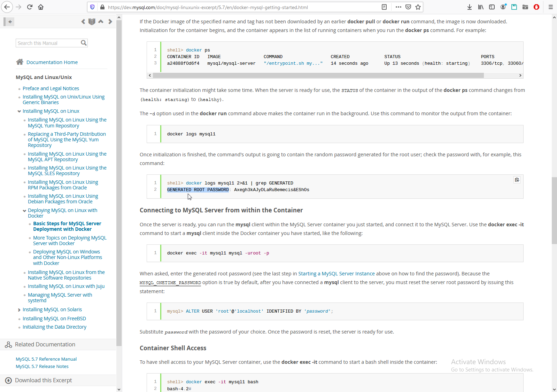This screenshot has width=557, height=392.
Task: Open Firefox account menu
Action: tap(503, 7)
